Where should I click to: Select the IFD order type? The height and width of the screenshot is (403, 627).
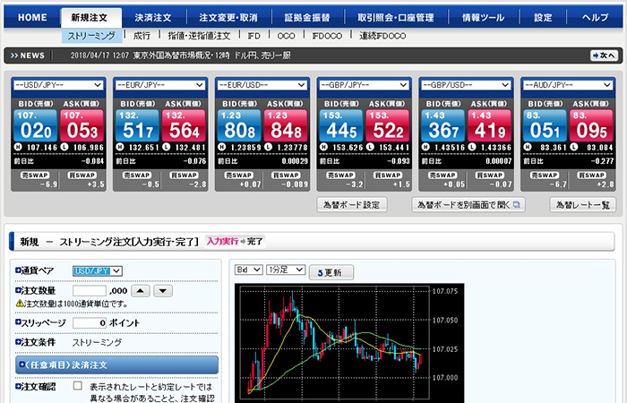click(x=253, y=36)
